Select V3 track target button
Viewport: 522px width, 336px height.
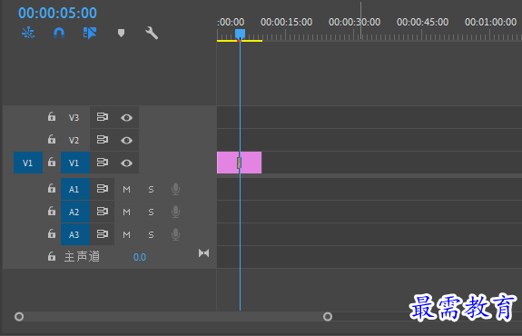(74, 117)
